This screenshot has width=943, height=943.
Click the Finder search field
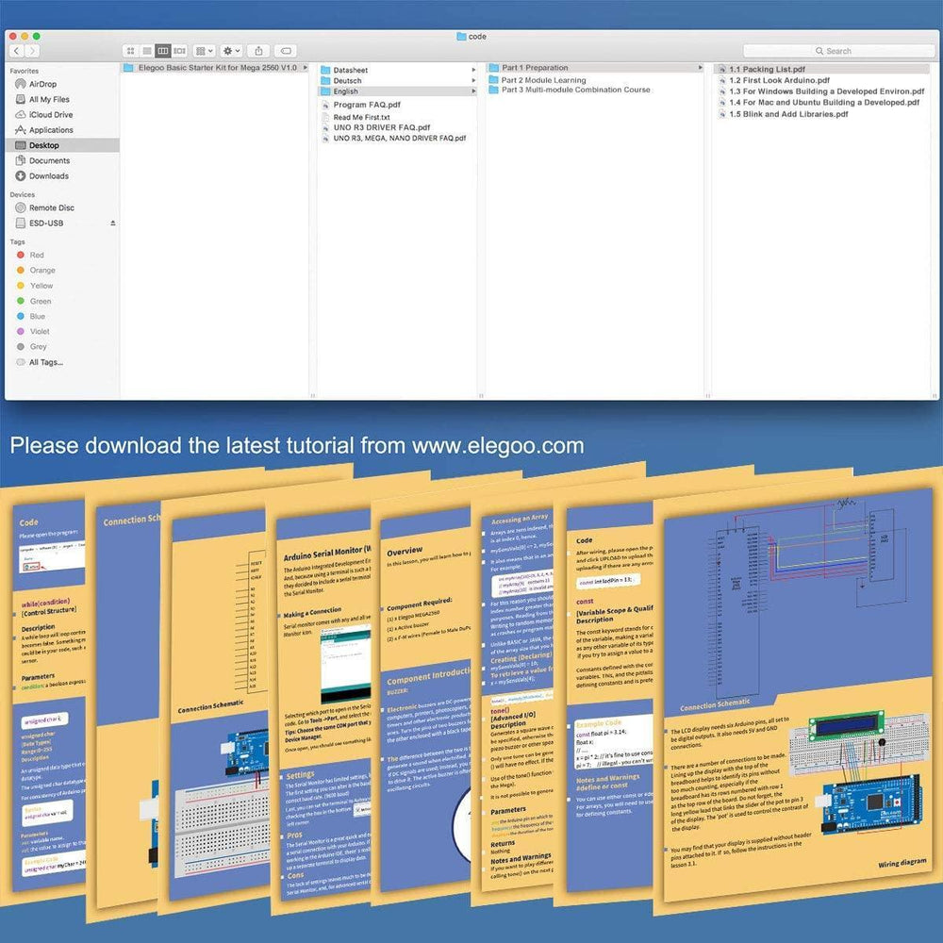click(837, 51)
